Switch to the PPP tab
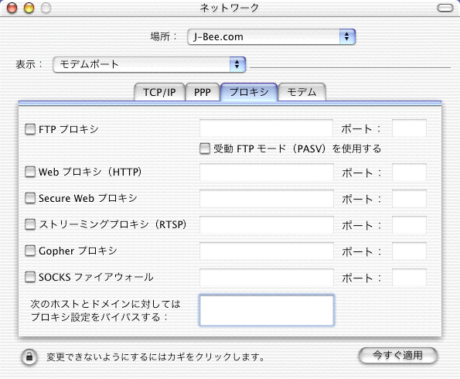This screenshot has height=379, width=460. tap(203, 92)
